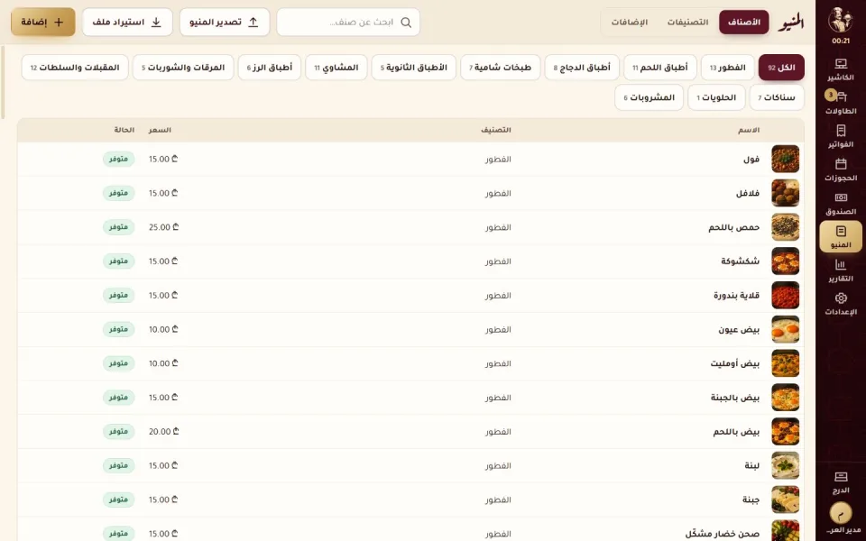Toggle متوفر status for فلافل
Viewport: 866px width, 541px height.
pos(119,193)
